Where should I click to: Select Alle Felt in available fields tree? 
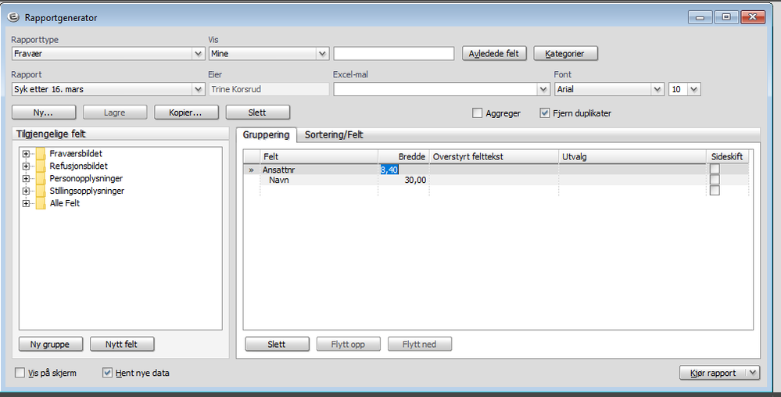(65, 204)
